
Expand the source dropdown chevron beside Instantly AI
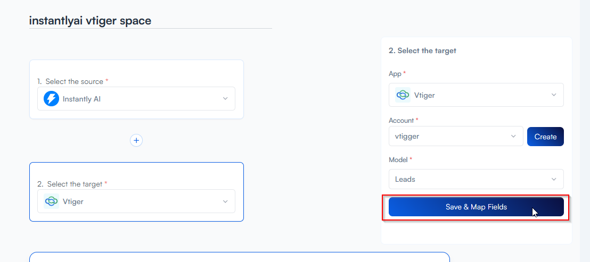[225, 99]
